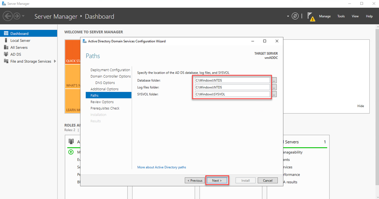Click the SYSVOL folder path field

[x=232, y=94]
